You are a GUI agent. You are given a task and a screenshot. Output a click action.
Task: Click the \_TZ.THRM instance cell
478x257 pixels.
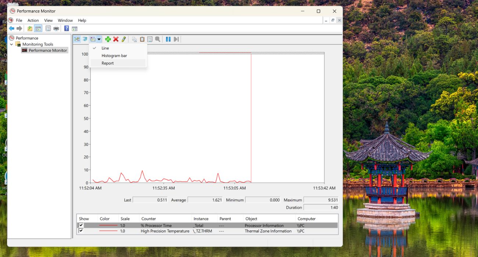pos(202,231)
